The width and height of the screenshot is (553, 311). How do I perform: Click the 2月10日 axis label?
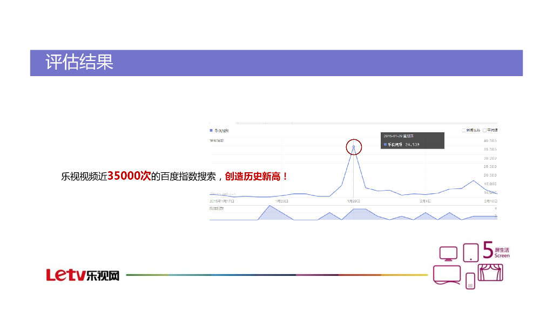pos(490,201)
